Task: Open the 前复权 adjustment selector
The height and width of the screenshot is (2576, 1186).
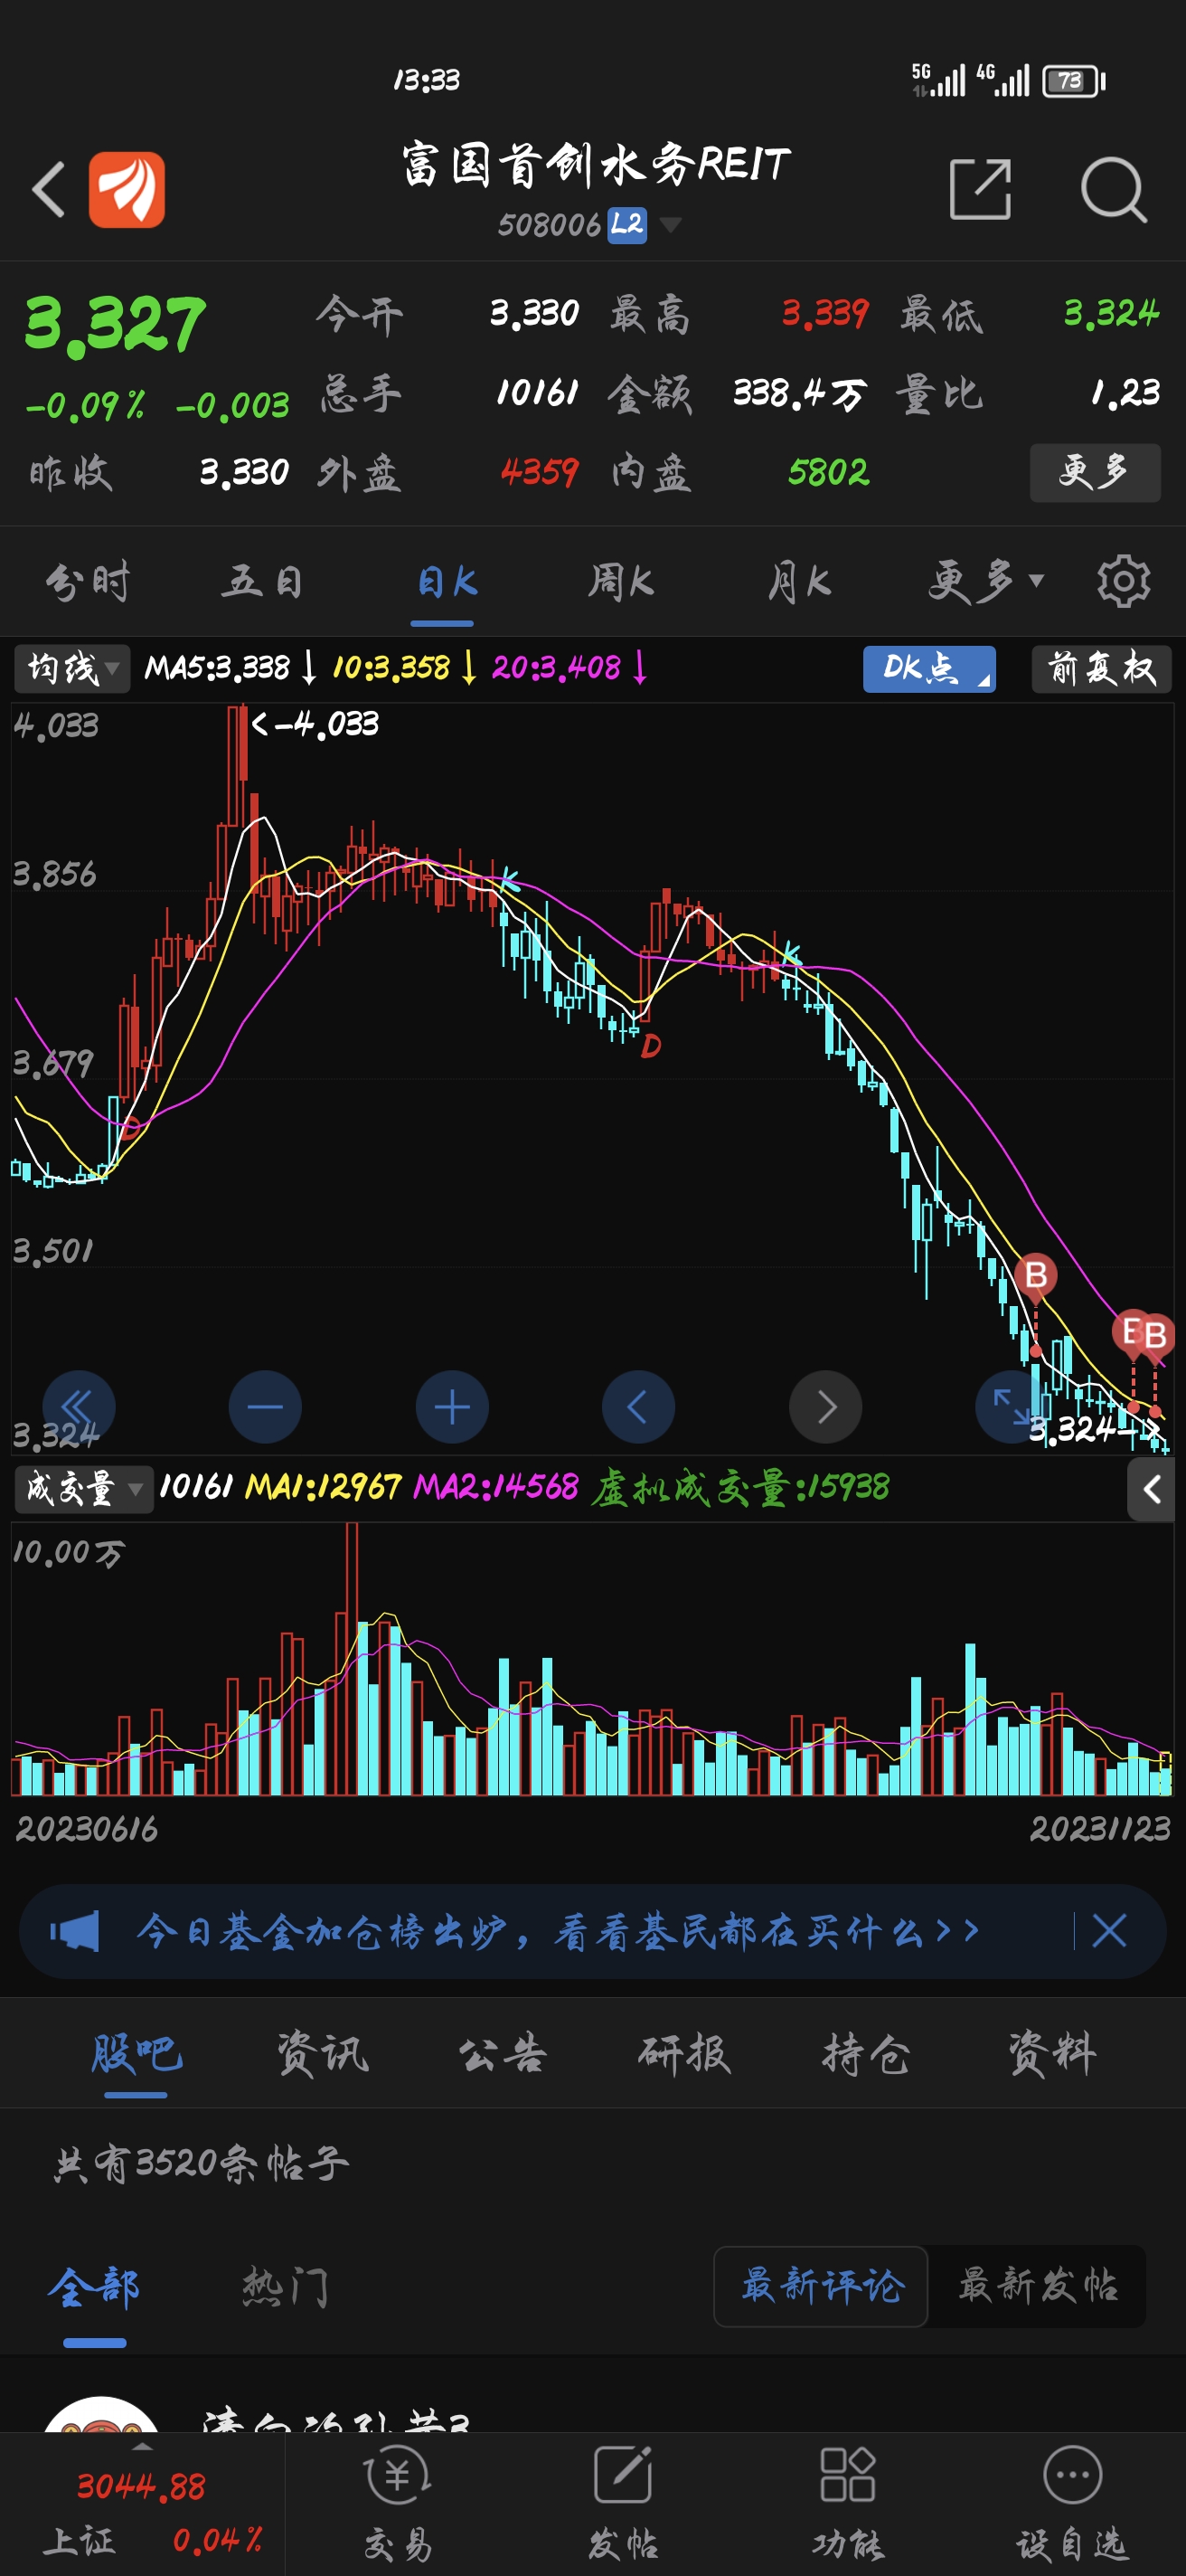Action: 1101,668
